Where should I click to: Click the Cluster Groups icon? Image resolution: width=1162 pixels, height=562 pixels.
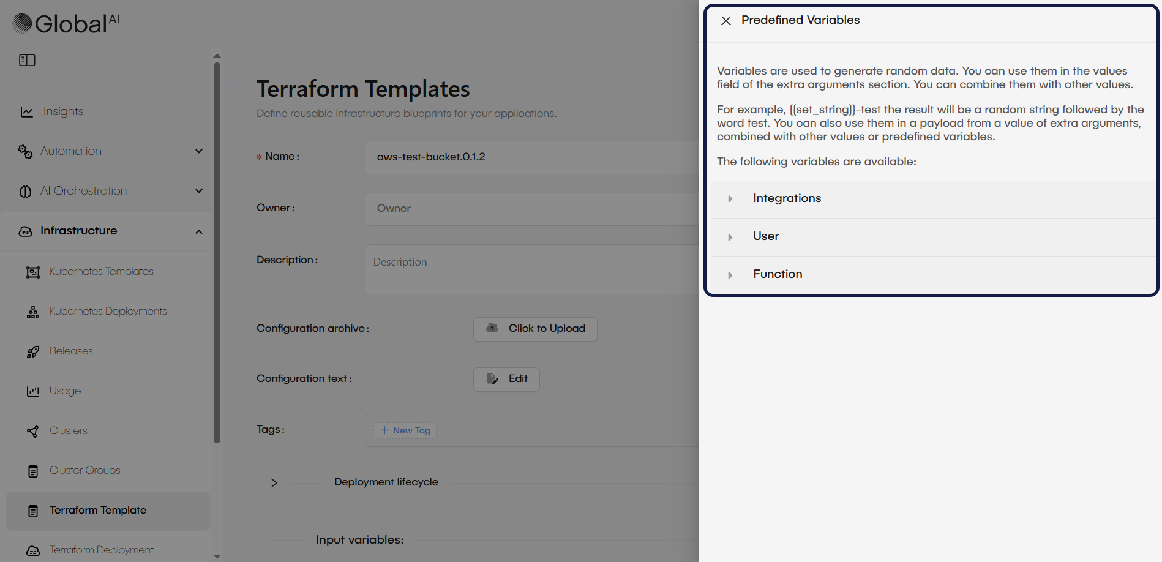pos(33,471)
